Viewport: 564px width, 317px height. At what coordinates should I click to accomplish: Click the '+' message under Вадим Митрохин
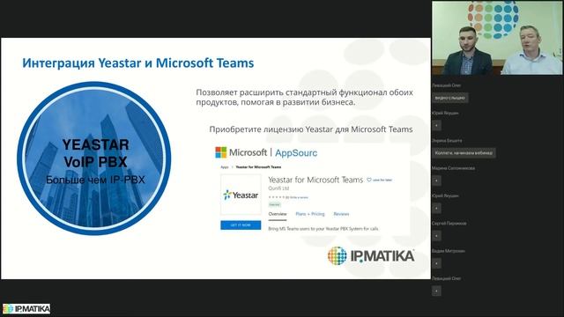(436, 263)
